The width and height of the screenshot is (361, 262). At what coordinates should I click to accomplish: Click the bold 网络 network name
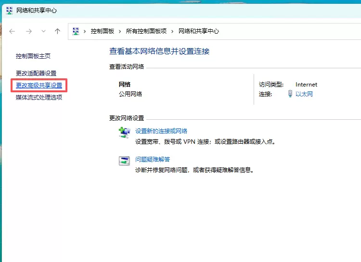pyautogui.click(x=125, y=85)
